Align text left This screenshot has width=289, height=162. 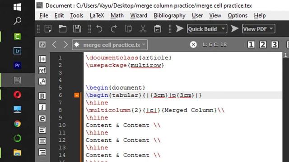tap(42, 130)
